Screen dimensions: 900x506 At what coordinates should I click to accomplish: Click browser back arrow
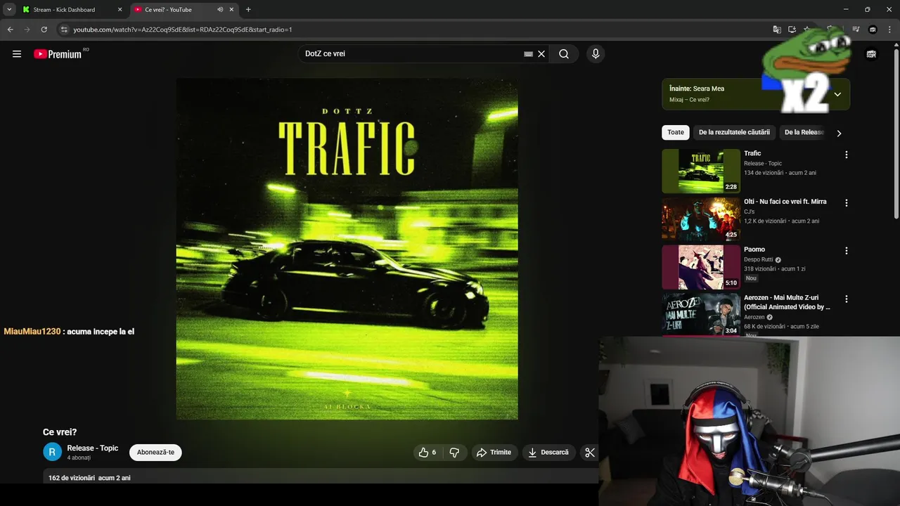tap(10, 30)
